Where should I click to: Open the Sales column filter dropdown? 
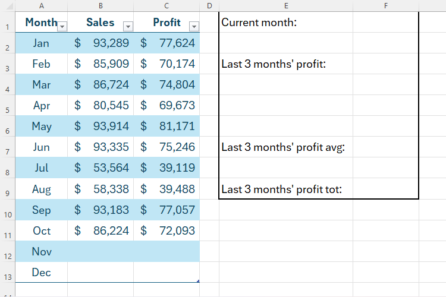point(128,26)
